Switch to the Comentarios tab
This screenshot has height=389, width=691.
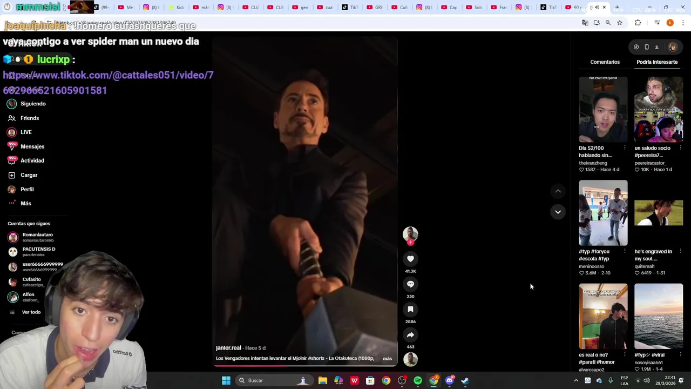605,62
